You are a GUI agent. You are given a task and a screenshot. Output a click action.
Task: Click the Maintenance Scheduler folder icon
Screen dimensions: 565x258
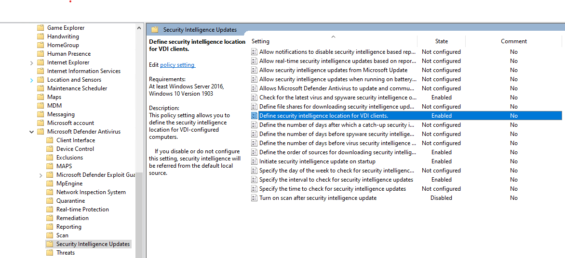tap(40, 88)
